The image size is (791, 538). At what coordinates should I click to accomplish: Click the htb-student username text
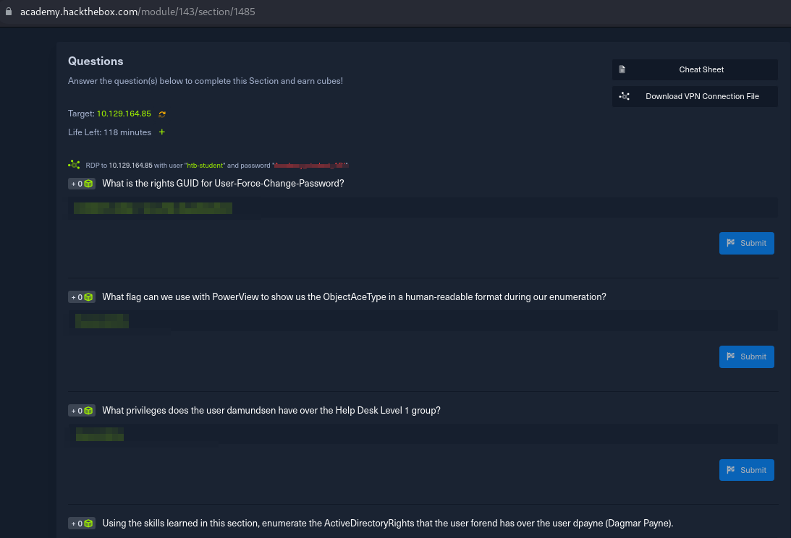pyautogui.click(x=205, y=165)
